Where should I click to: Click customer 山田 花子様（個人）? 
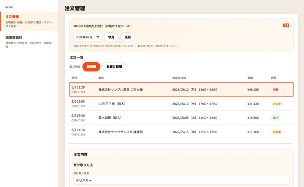click(x=112, y=104)
